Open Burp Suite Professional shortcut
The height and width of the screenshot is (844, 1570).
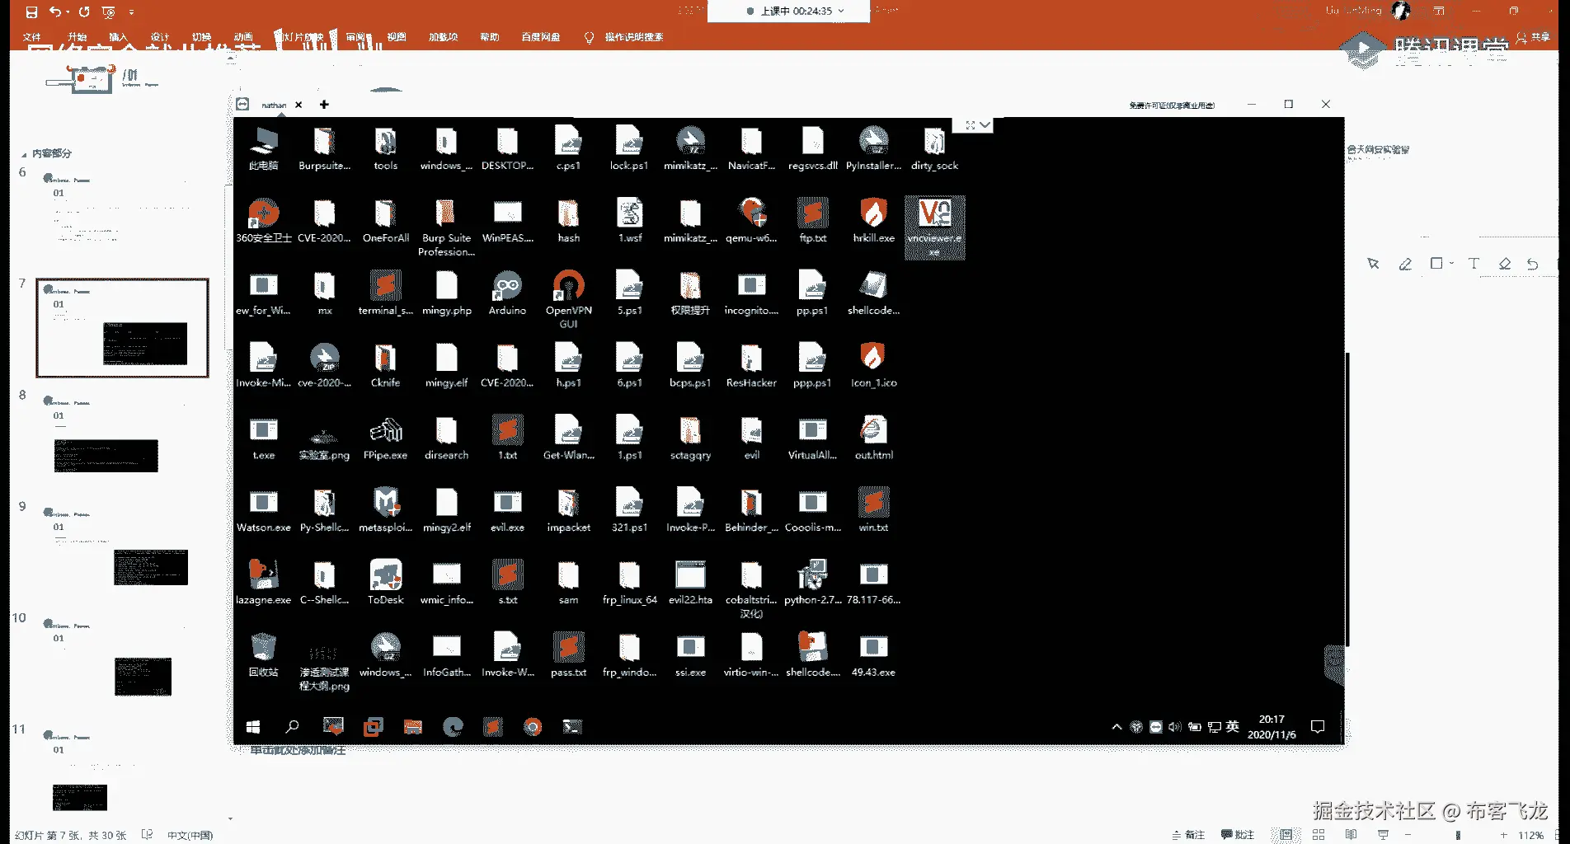point(446,227)
